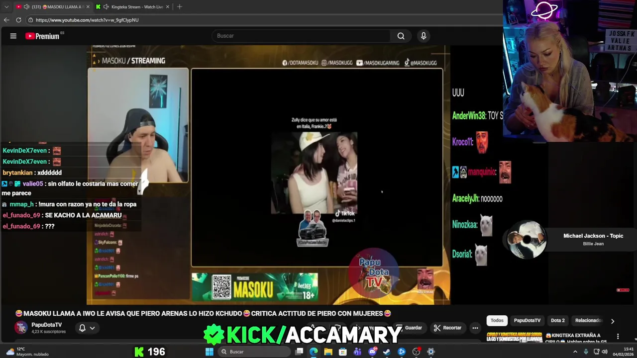This screenshot has height=358, width=637.
Task: Click the Windows taskbar Buscar search box
Action: tap(253, 352)
